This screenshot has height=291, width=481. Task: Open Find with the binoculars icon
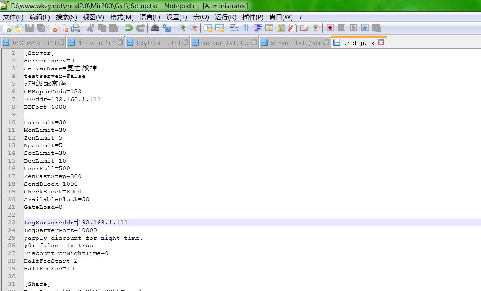[155, 28]
